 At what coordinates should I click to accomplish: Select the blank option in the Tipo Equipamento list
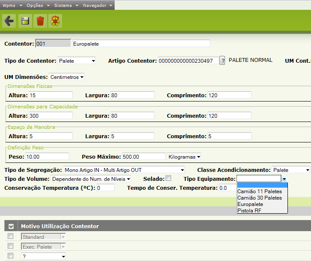262,185
